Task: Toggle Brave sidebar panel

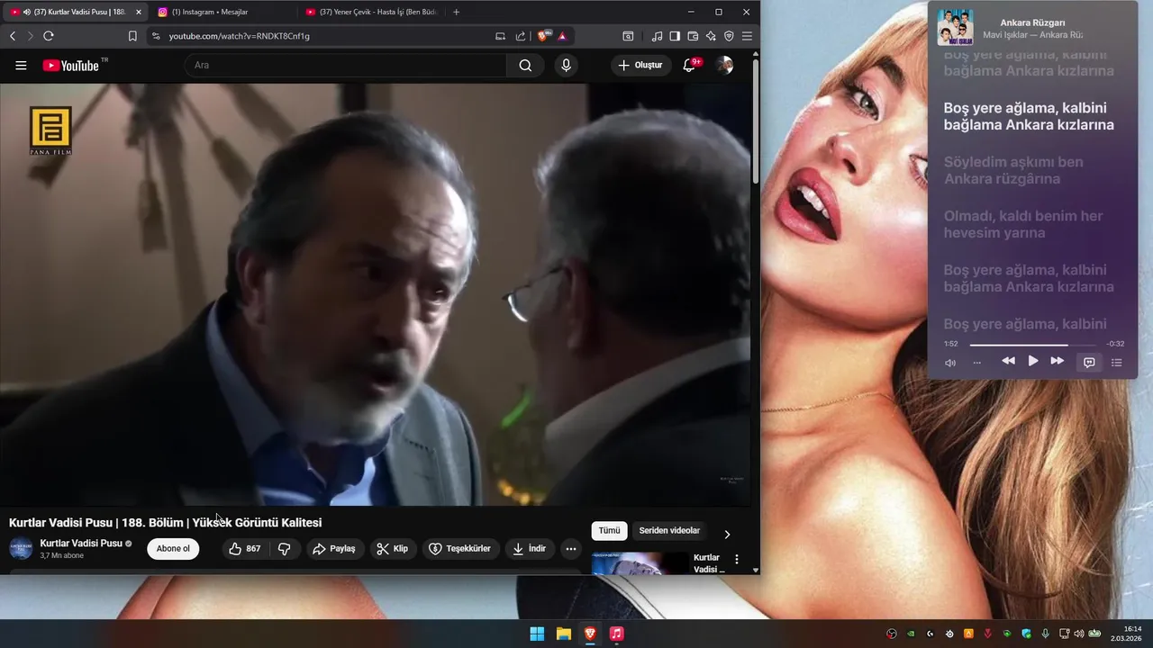Action: (x=675, y=36)
